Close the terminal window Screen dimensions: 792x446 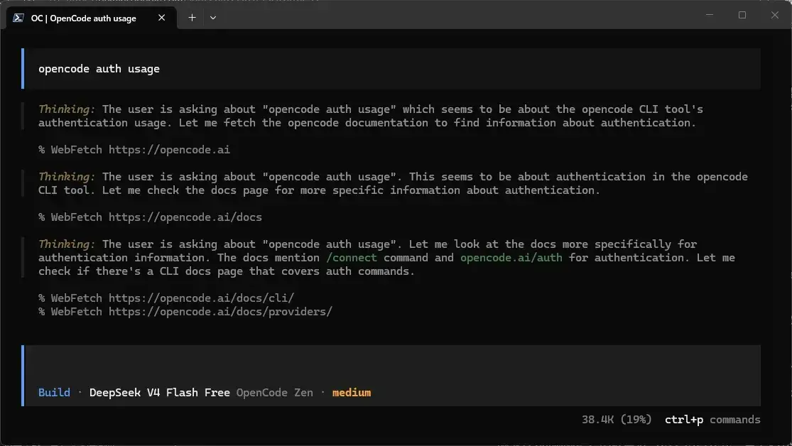pyautogui.click(x=775, y=15)
